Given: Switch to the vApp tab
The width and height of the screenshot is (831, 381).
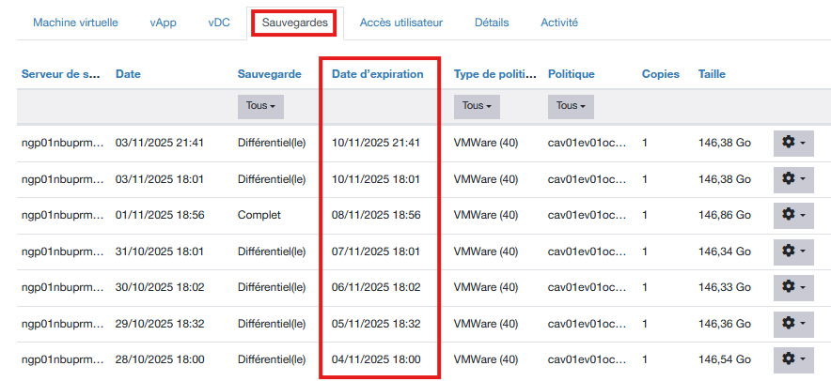Looking at the screenshot, I should click(164, 23).
